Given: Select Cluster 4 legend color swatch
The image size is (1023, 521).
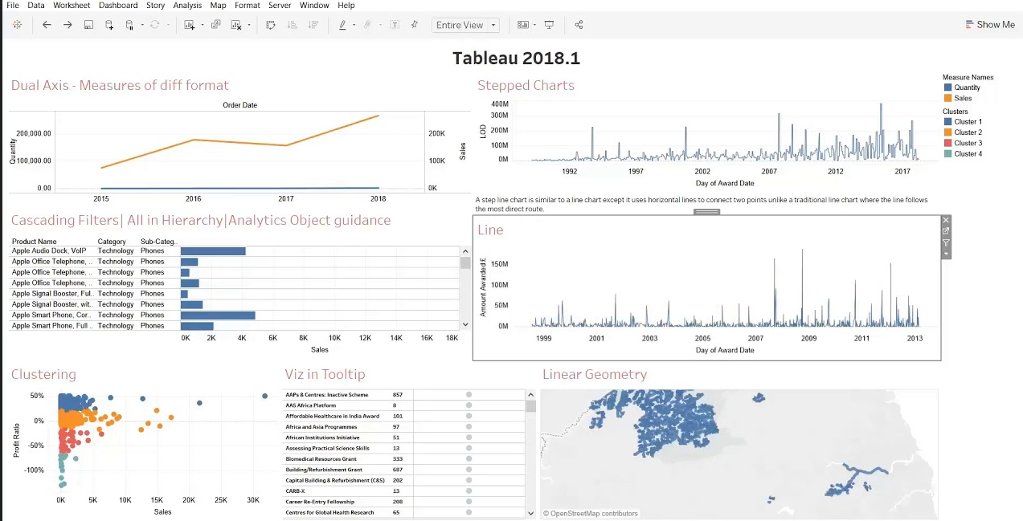Looking at the screenshot, I should [948, 153].
